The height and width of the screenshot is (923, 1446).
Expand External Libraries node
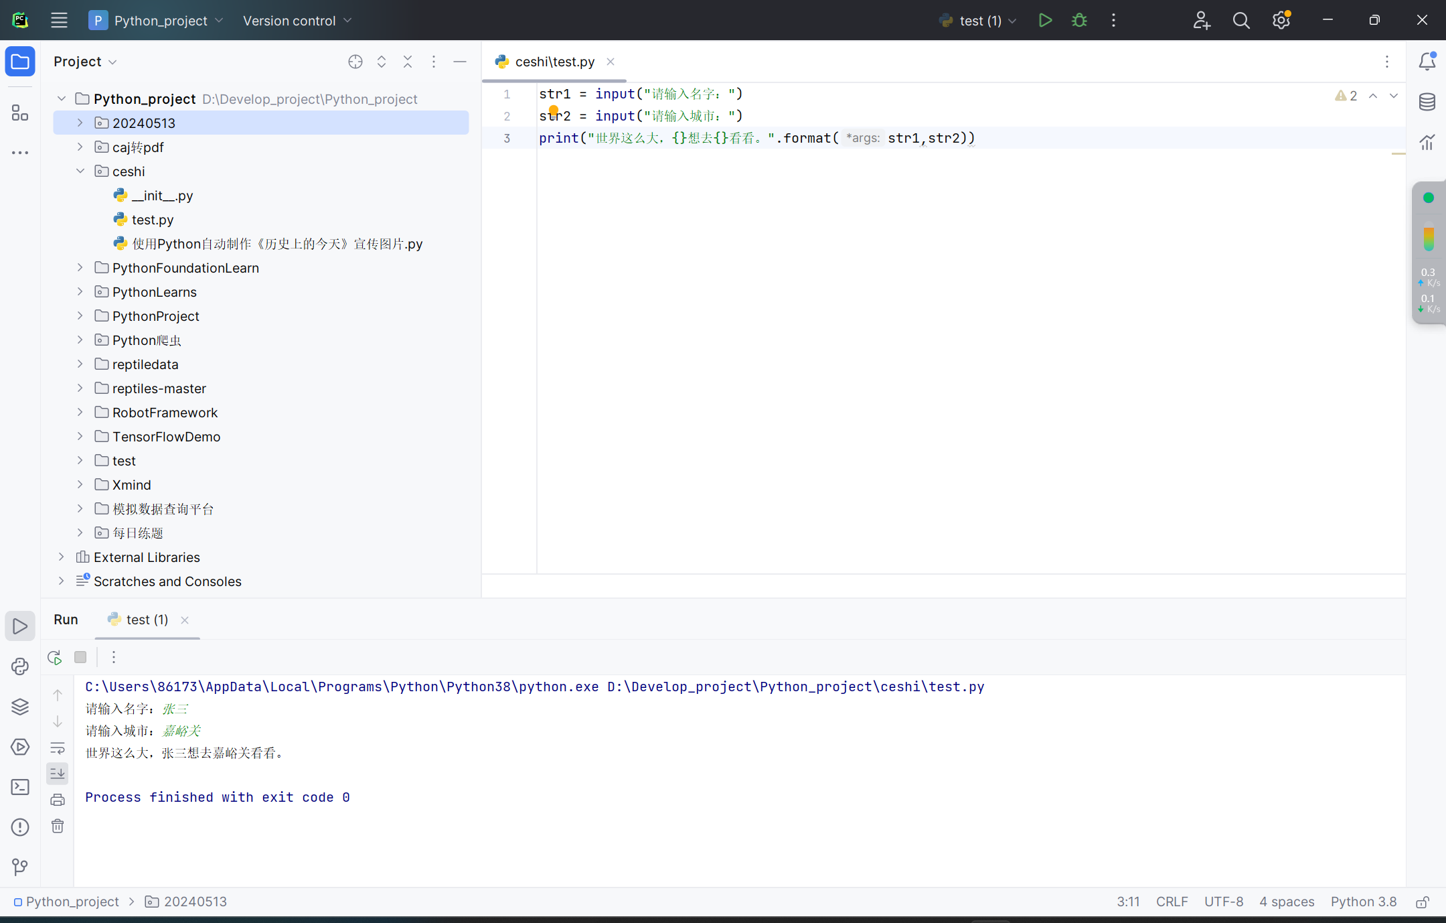tap(61, 557)
